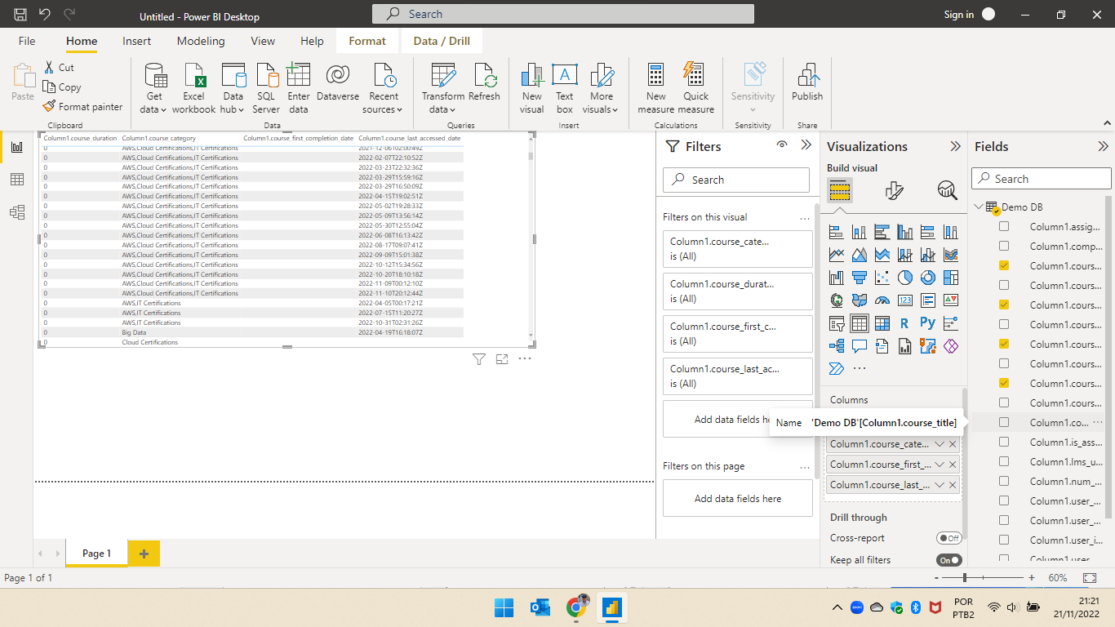This screenshot has height=627, width=1115.
Task: Select the Matrix visualization
Action: 882,323
